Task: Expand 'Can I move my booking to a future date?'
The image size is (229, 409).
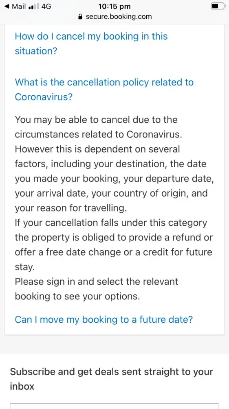Action: (104, 319)
